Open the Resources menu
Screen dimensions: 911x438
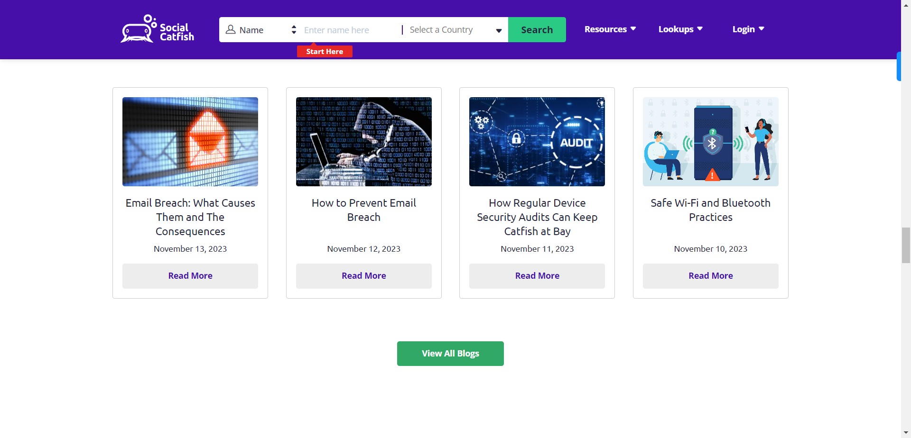[x=610, y=29]
